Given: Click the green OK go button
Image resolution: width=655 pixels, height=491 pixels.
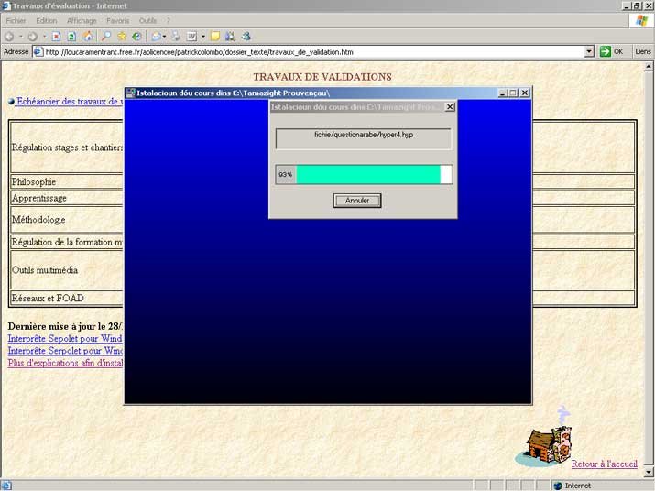Looking at the screenshot, I should pos(612,52).
